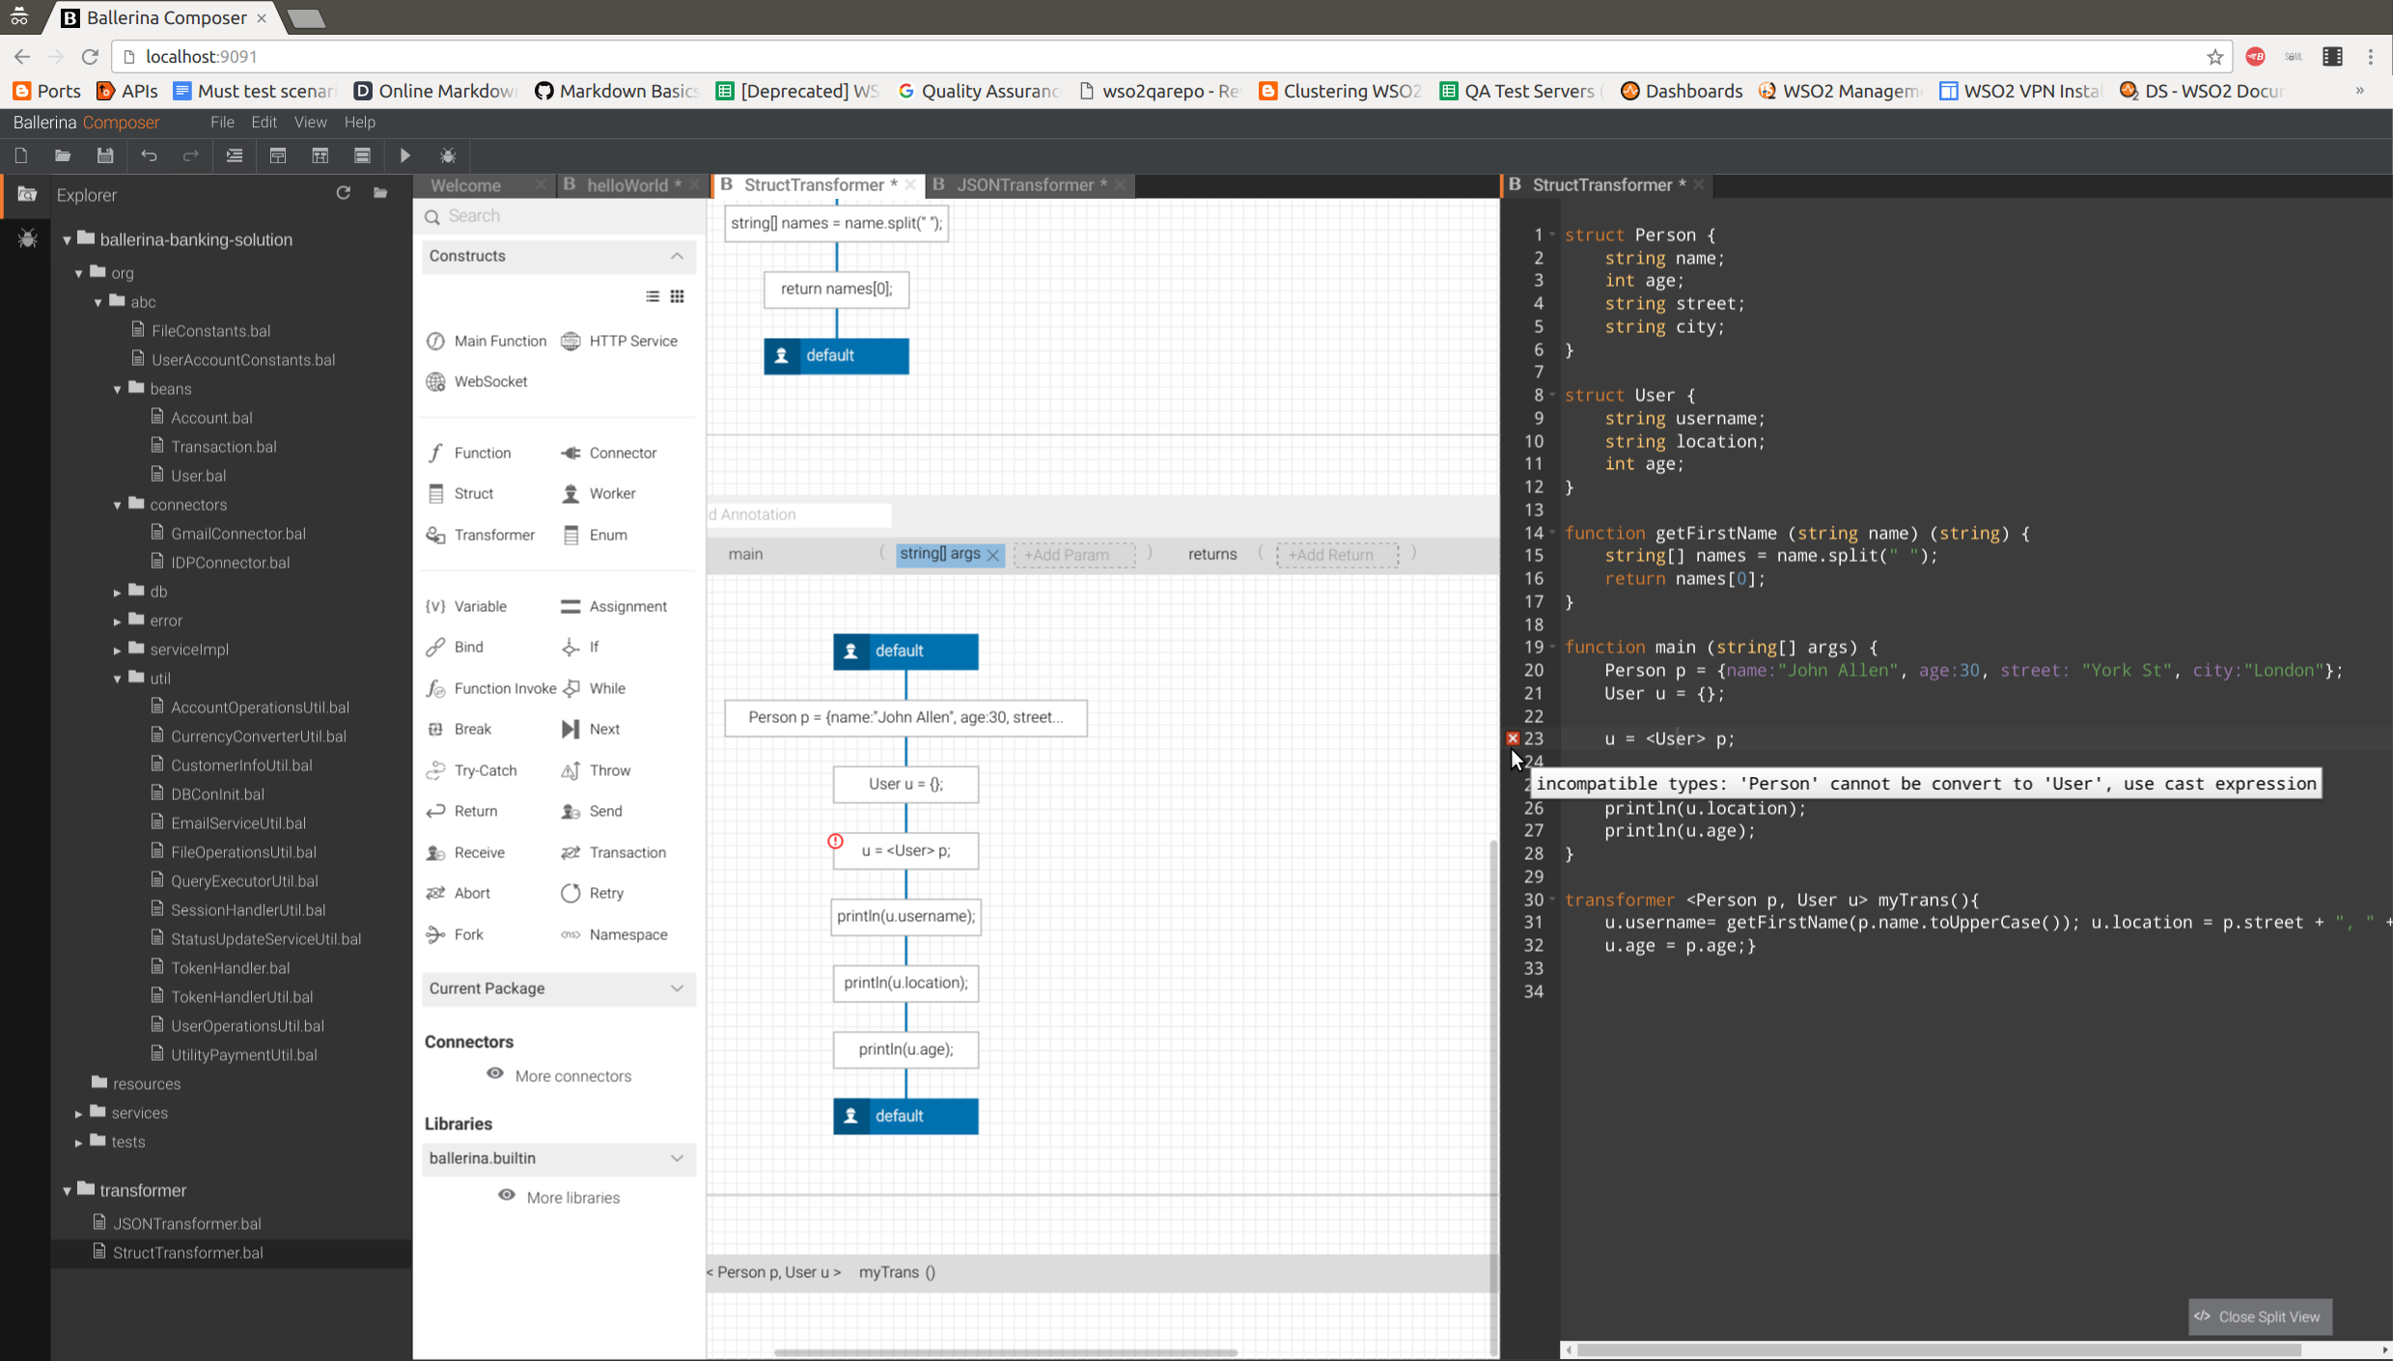Click the constructs Search field
The width and height of the screenshot is (2393, 1361).
560,216
